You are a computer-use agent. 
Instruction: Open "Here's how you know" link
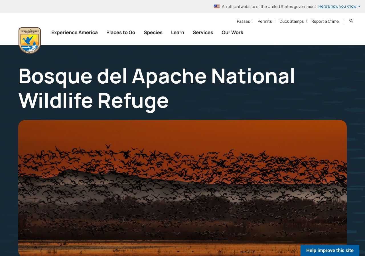(x=337, y=6)
